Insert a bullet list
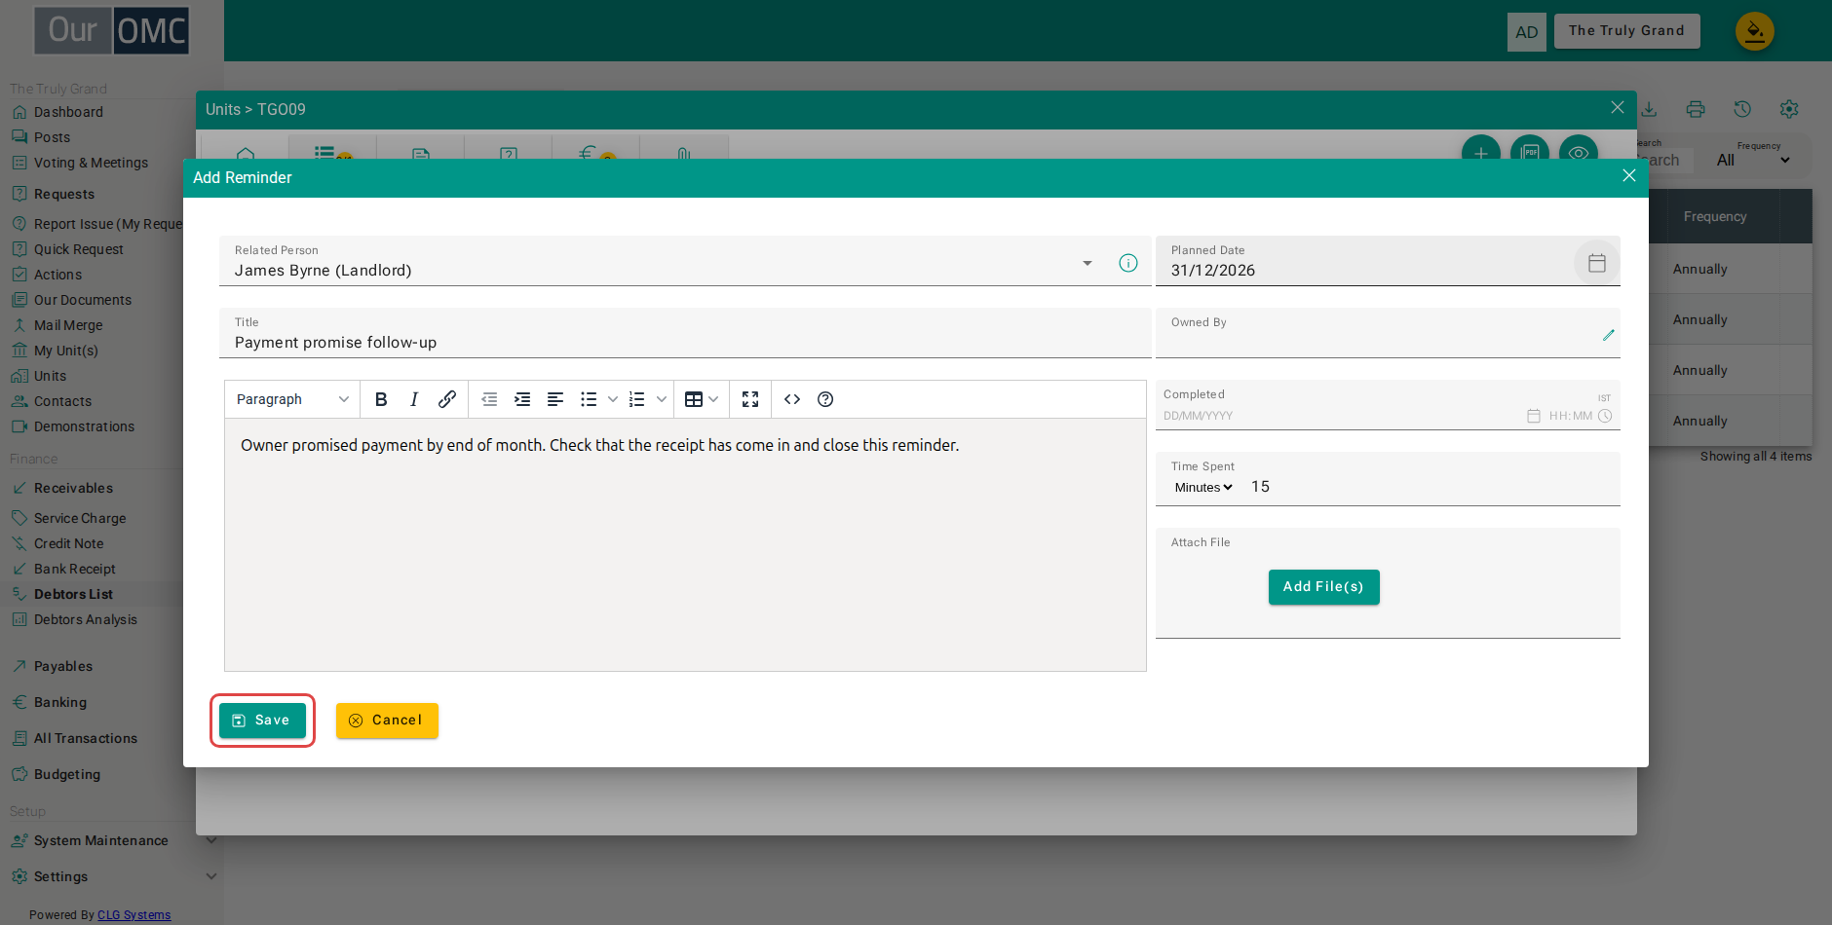1832x925 pixels. pyautogui.click(x=589, y=399)
